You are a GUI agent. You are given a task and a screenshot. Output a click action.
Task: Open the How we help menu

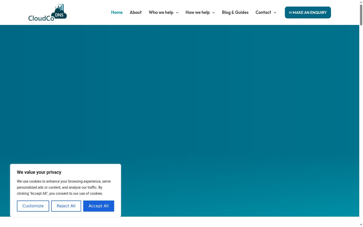coord(198,12)
